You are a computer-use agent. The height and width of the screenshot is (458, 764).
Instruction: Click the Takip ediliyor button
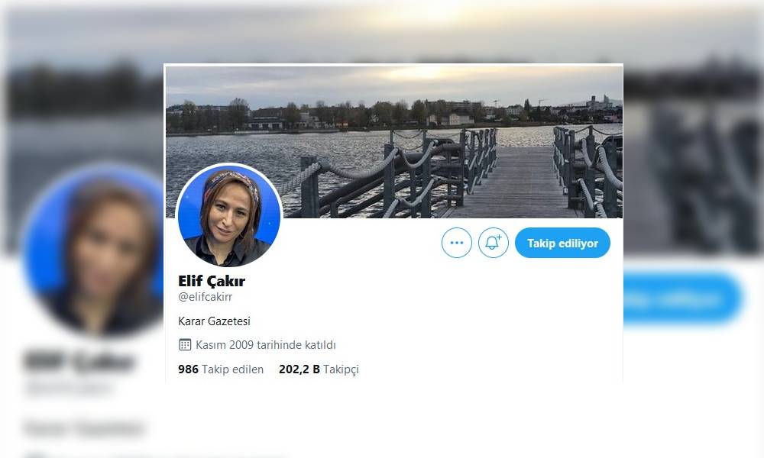click(562, 243)
